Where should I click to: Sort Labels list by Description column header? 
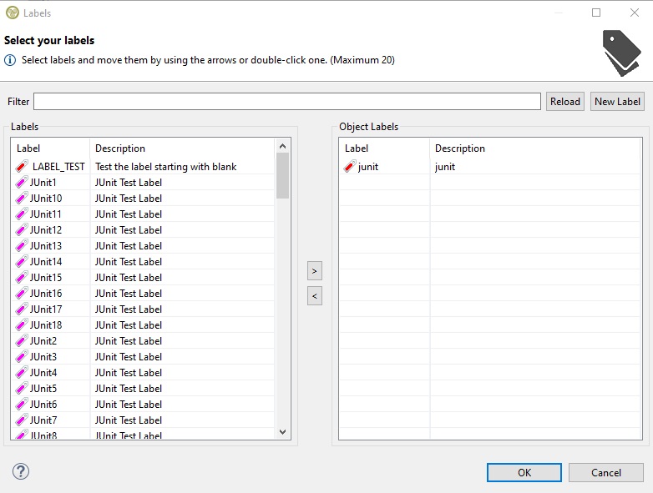pos(120,148)
